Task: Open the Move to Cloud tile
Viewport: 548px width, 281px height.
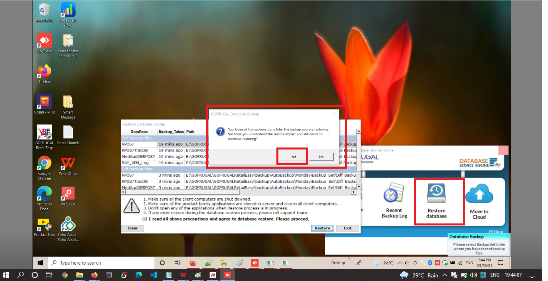Action: [479, 202]
